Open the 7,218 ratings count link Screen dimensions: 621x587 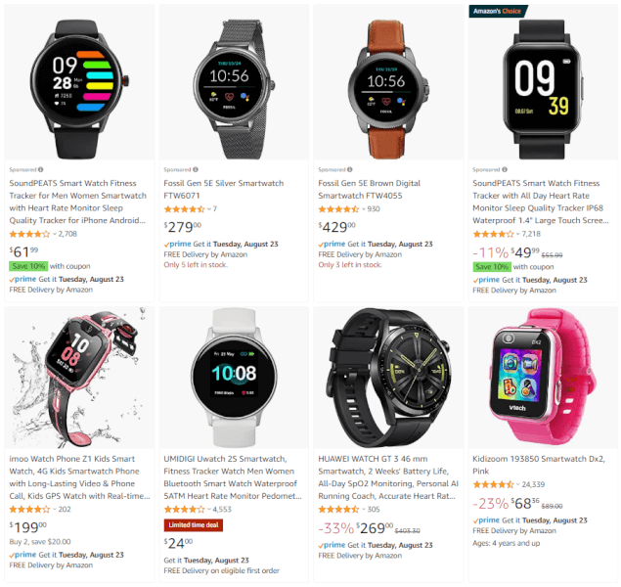[531, 234]
